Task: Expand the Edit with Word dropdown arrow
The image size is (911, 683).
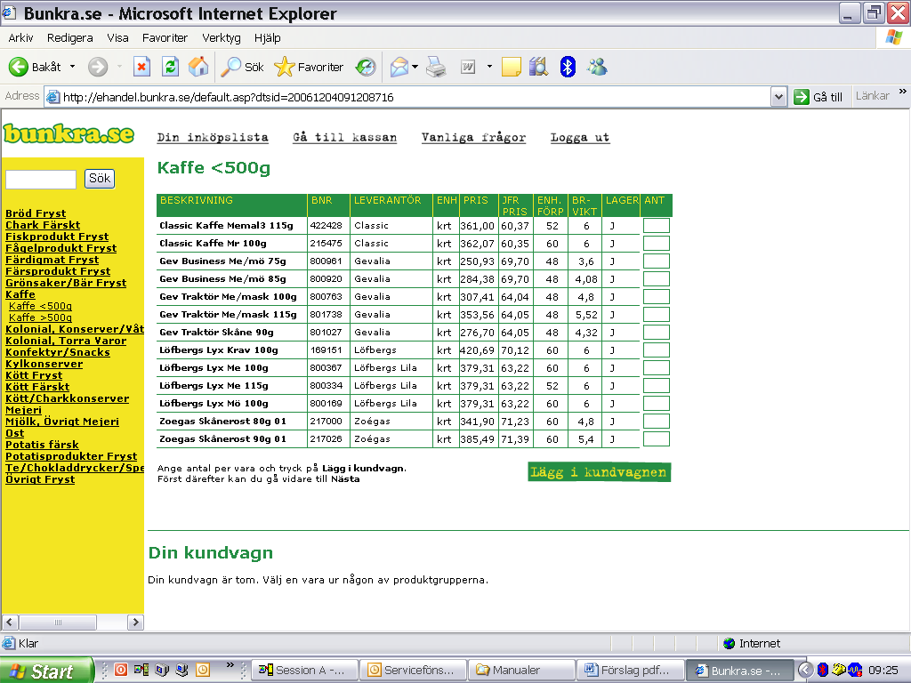Action: tap(489, 67)
